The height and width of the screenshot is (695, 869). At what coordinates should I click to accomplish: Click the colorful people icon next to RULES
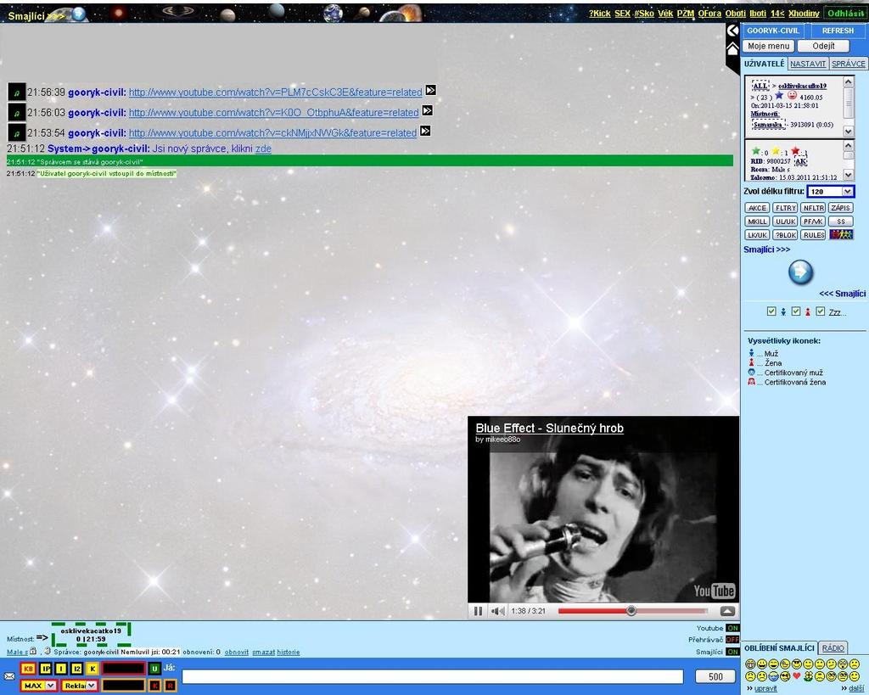[x=841, y=235]
